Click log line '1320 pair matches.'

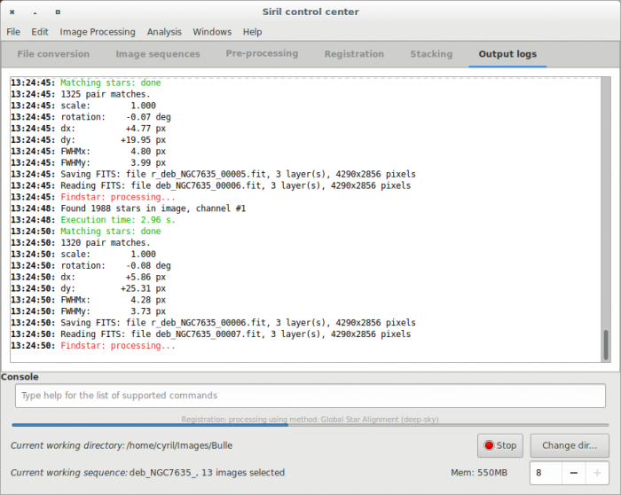(106, 243)
